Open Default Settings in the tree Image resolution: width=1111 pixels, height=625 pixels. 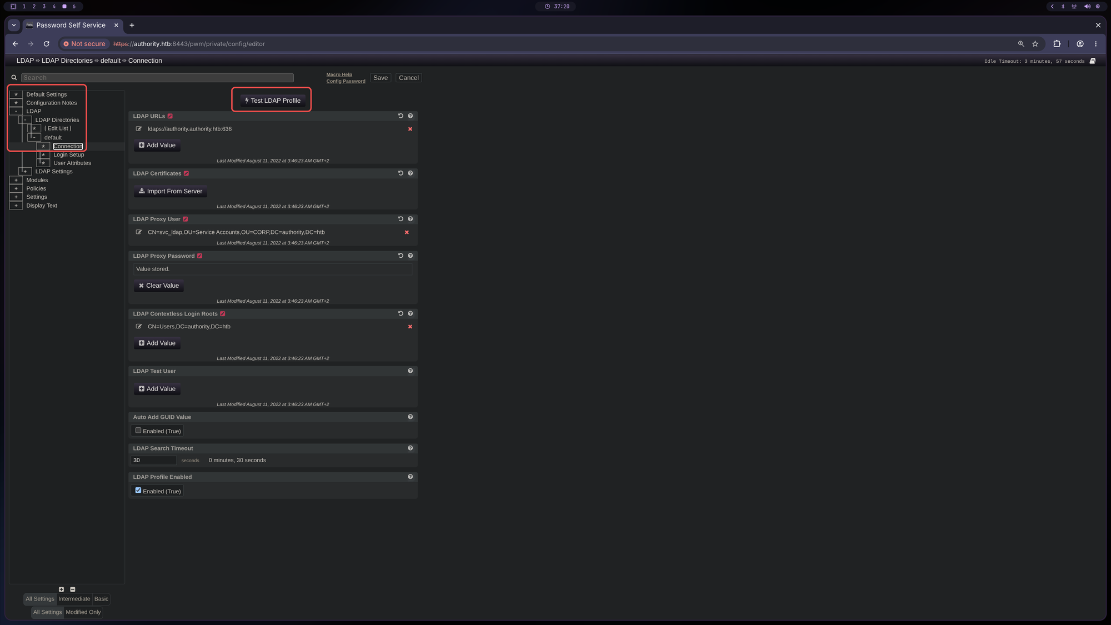click(47, 94)
